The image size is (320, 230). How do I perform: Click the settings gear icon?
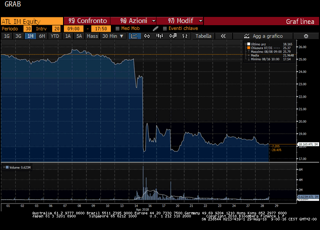click(x=306, y=36)
